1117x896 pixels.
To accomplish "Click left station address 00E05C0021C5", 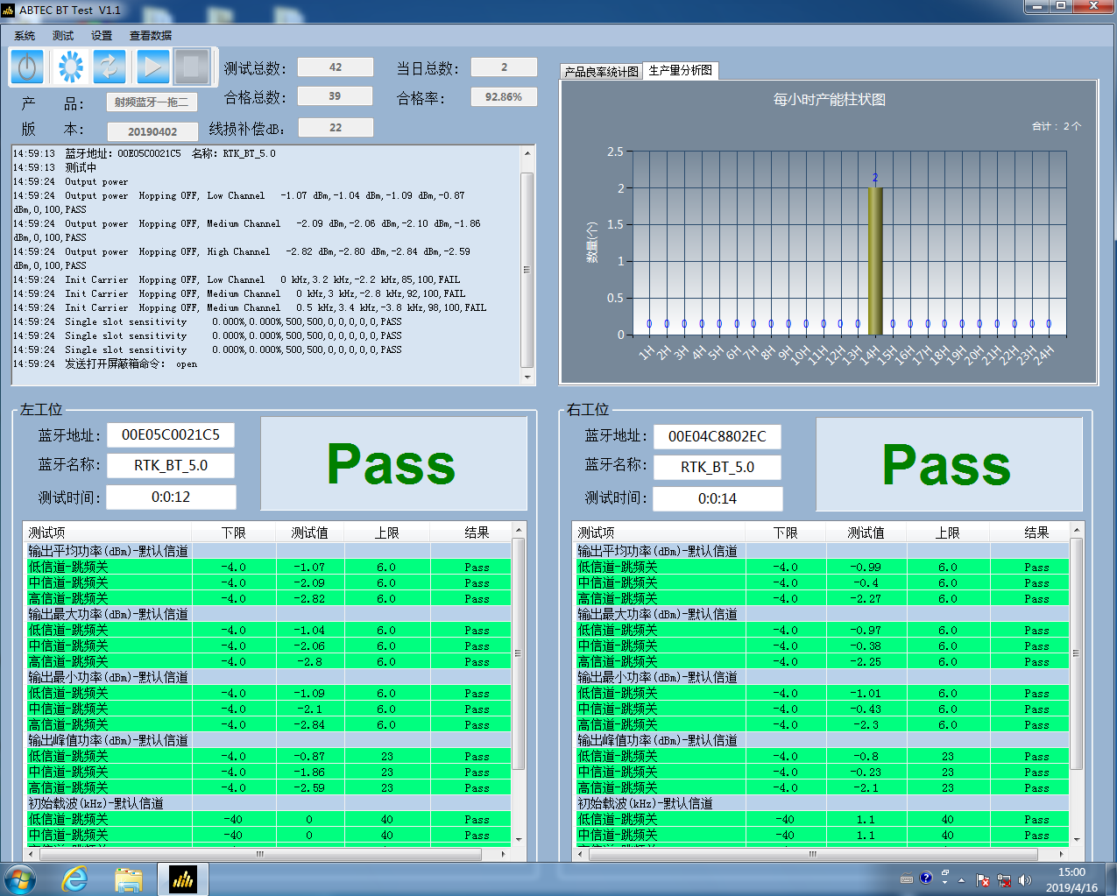I will click(x=171, y=434).
